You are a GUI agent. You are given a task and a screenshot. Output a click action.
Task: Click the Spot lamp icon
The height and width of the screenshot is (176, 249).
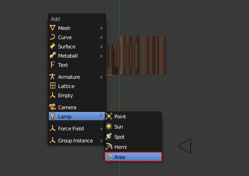109,137
